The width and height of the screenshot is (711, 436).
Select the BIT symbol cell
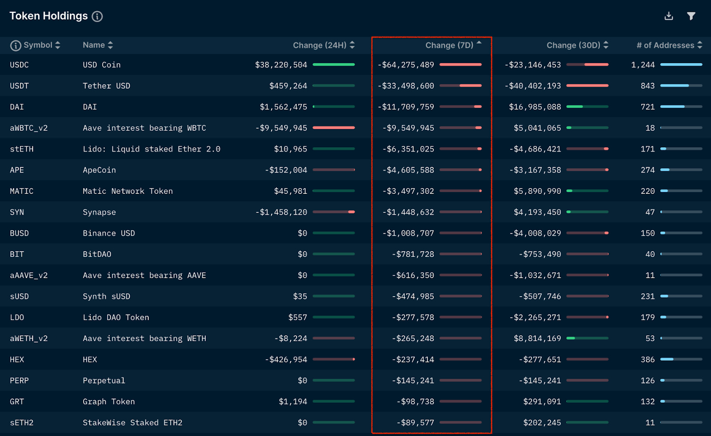[x=17, y=254]
